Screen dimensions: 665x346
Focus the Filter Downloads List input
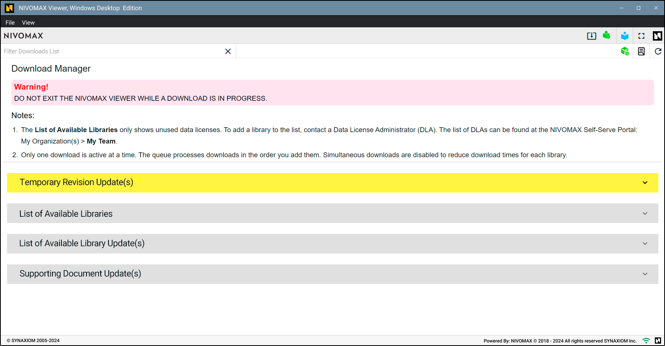pyautogui.click(x=112, y=51)
